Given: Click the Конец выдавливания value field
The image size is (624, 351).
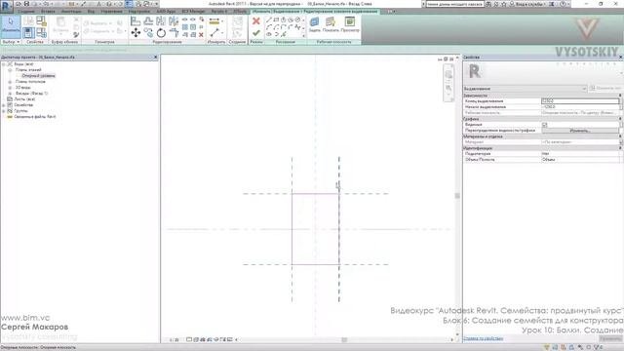Looking at the screenshot, I should coord(580,101).
